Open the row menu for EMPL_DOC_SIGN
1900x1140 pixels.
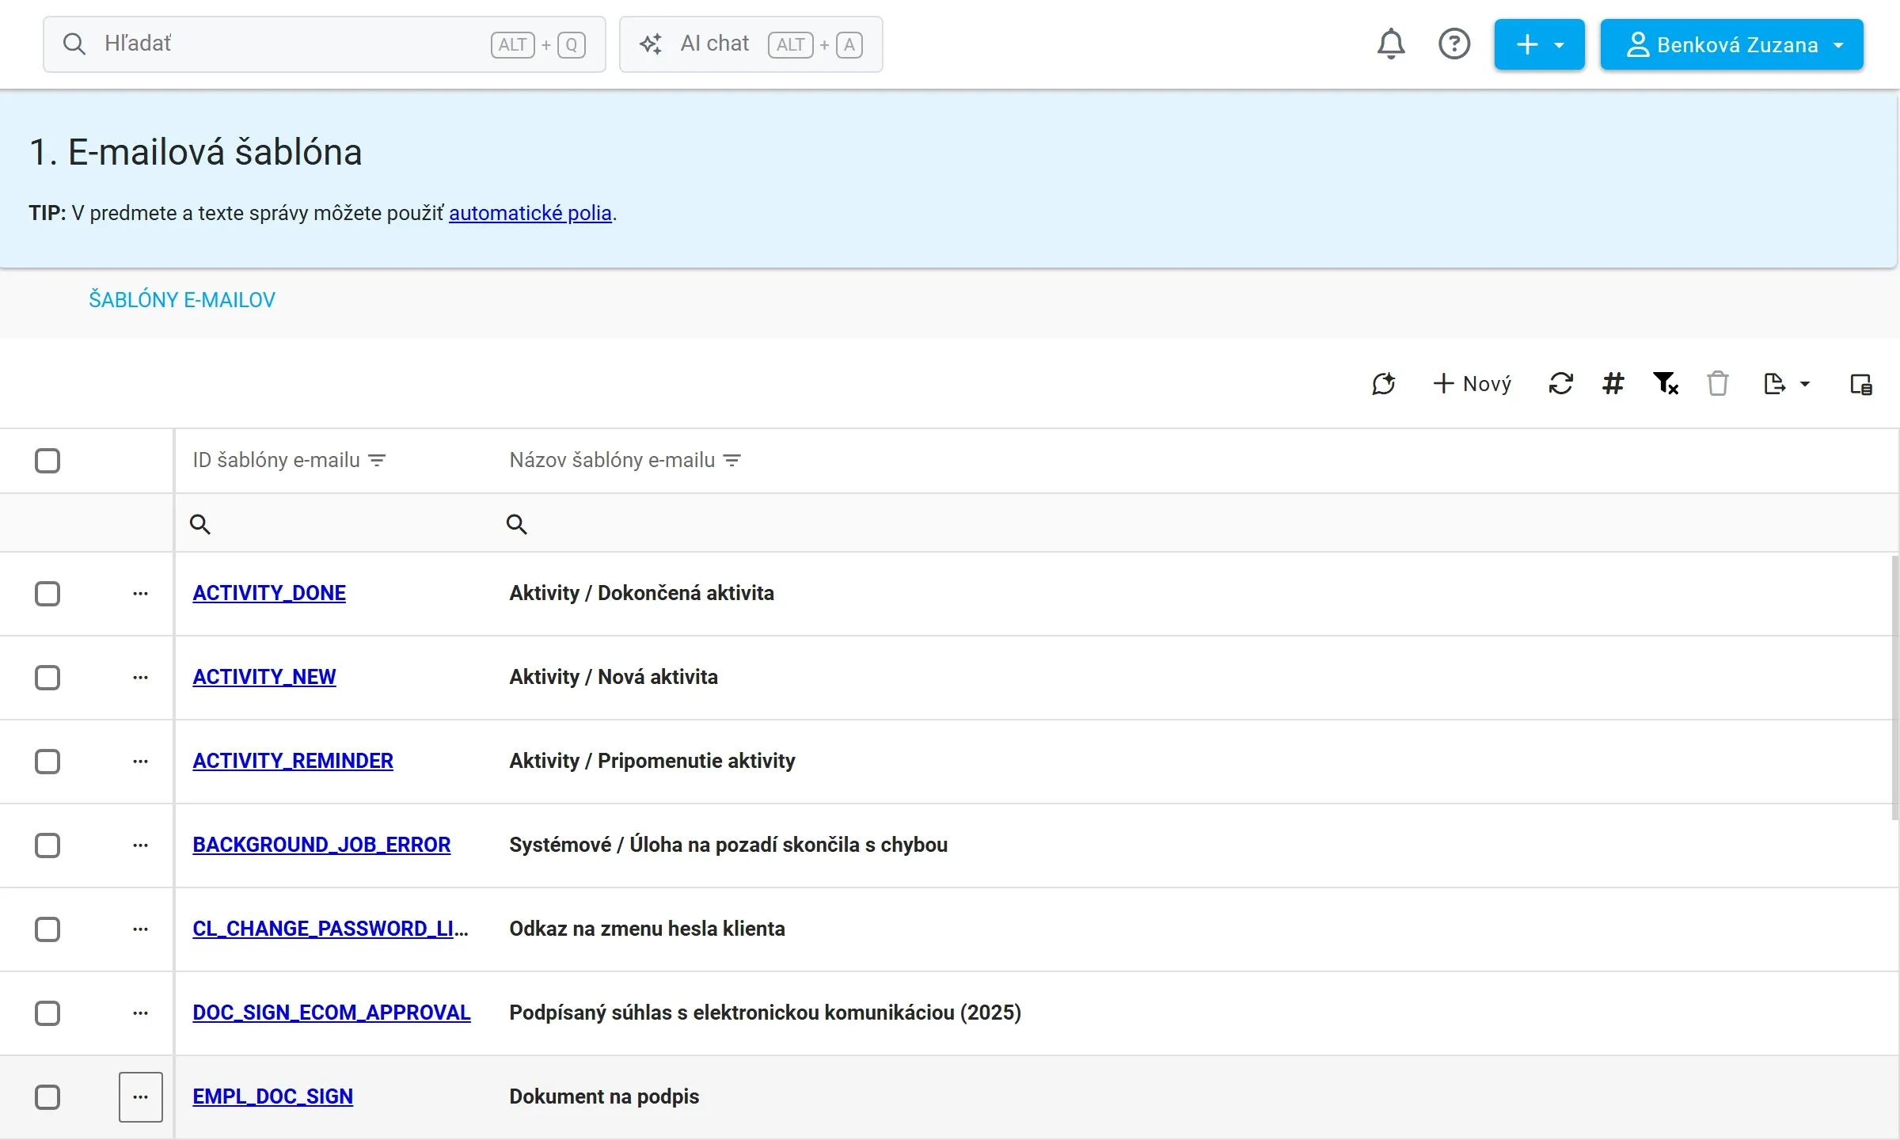[x=141, y=1097]
